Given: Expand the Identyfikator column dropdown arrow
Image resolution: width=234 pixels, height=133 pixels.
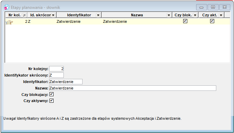Looking at the screenshot, I should pos(98,15).
